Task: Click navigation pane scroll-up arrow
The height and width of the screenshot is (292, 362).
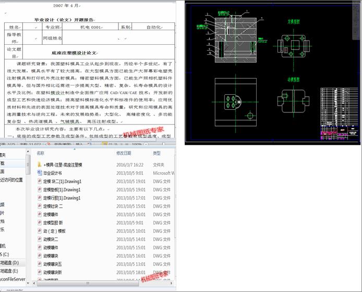Action: tap(28, 151)
